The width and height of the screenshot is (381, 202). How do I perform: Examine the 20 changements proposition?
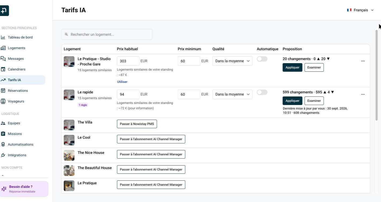click(314, 67)
